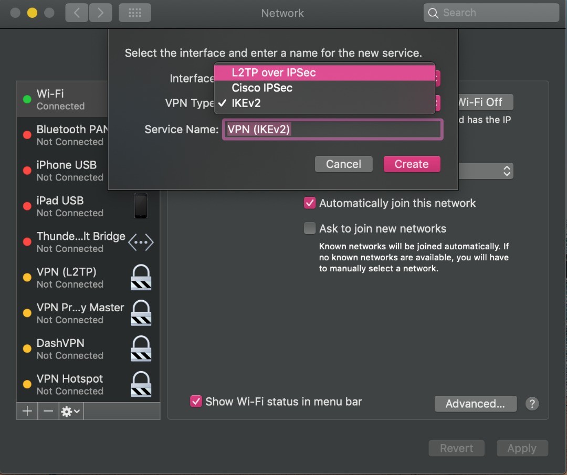Pick IKEv2 in the VPN Type list
This screenshot has height=475, width=567.
click(246, 103)
